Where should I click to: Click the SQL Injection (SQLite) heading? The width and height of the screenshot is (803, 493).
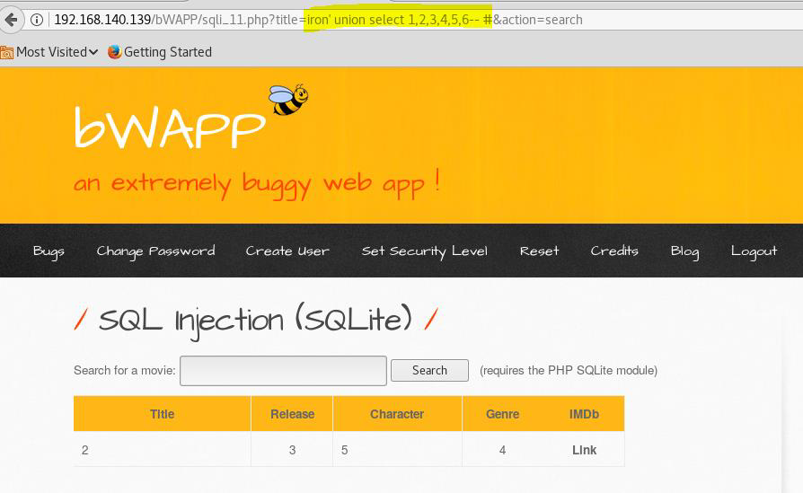tap(256, 321)
